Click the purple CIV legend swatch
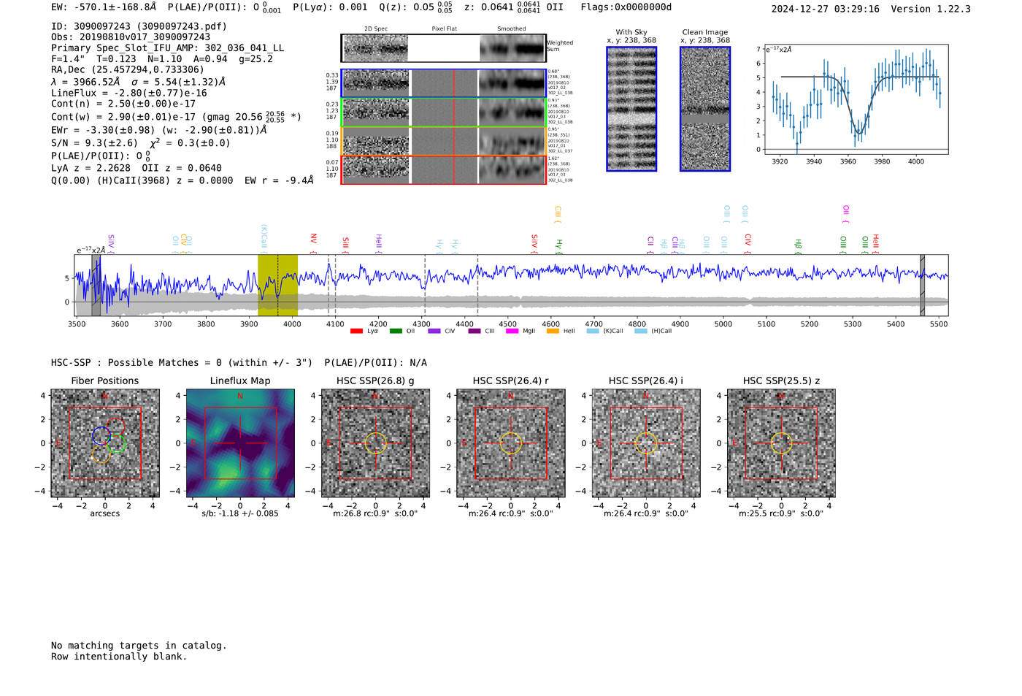The height and width of the screenshot is (696, 1022). [x=434, y=331]
